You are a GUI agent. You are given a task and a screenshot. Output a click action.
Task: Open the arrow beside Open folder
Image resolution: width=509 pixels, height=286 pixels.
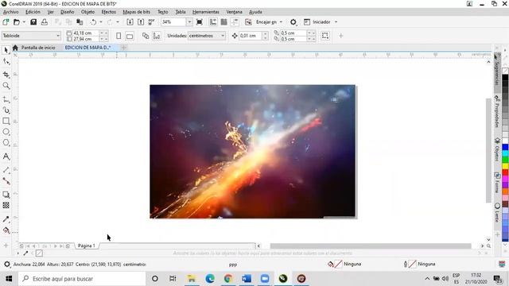click(x=24, y=22)
